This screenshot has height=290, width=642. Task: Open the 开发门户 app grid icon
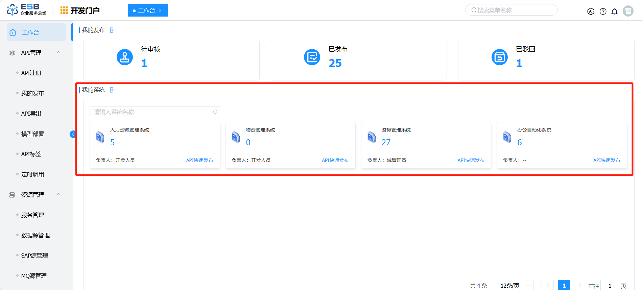pos(64,10)
